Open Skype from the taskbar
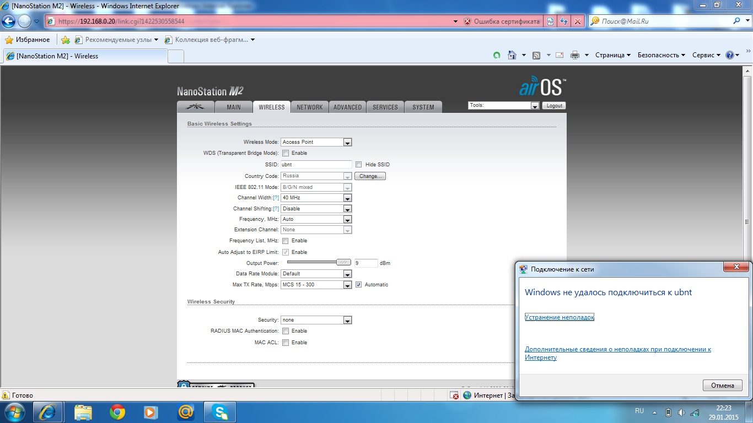Screen dimensions: 753x423 (220, 412)
